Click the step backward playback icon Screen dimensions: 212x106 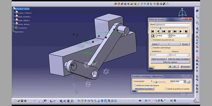click(164, 31)
